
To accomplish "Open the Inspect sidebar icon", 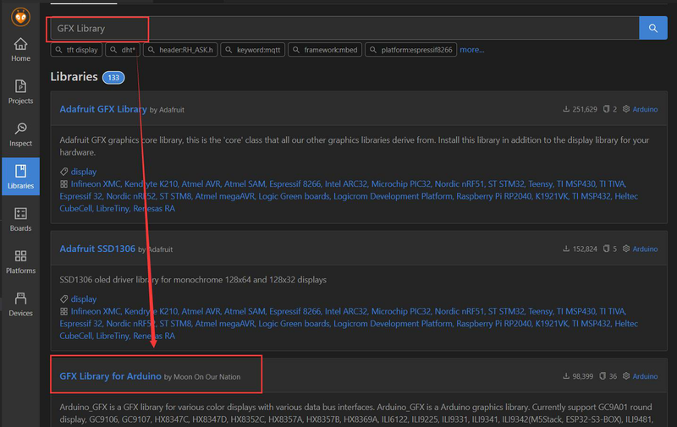I will [20, 134].
